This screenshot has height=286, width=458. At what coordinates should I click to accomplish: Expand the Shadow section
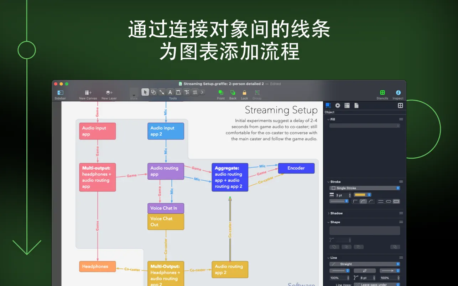click(x=328, y=213)
